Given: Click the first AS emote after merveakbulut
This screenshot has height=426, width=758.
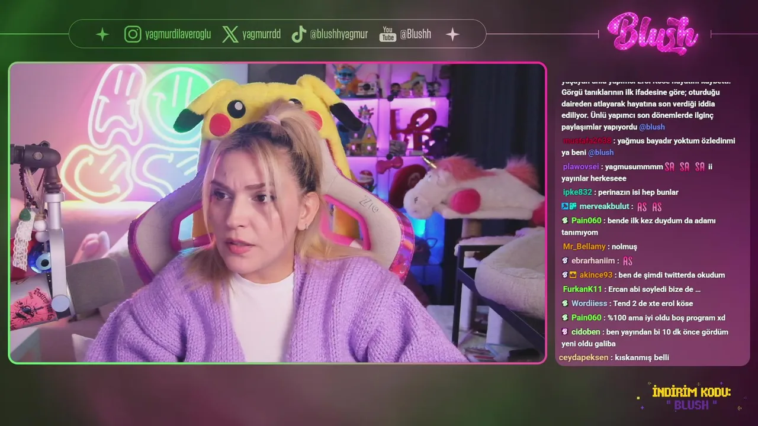Looking at the screenshot, I should click(642, 207).
